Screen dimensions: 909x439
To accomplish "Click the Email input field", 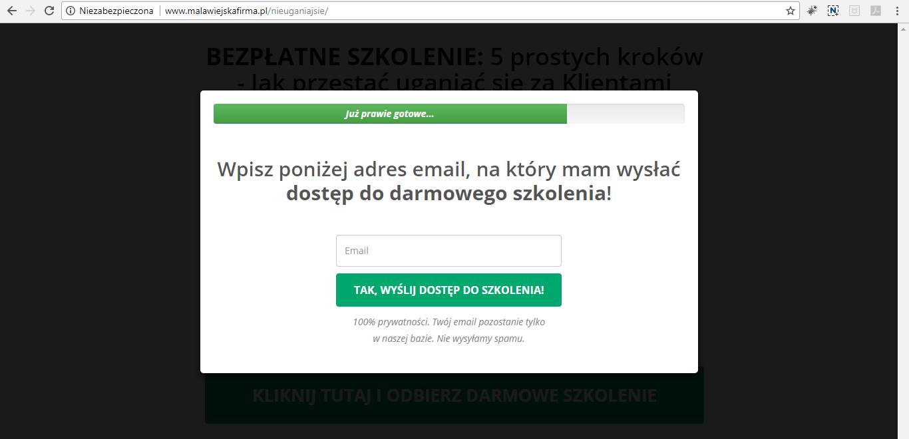I will (449, 251).
